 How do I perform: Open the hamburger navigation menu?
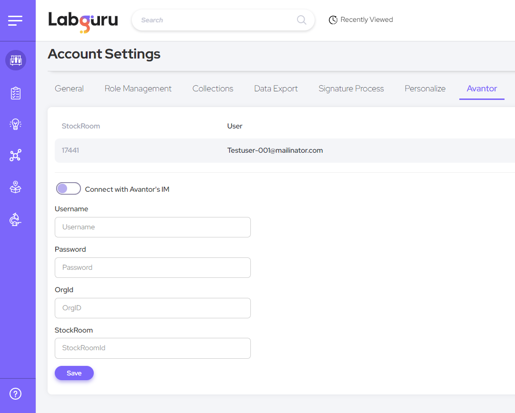(15, 20)
